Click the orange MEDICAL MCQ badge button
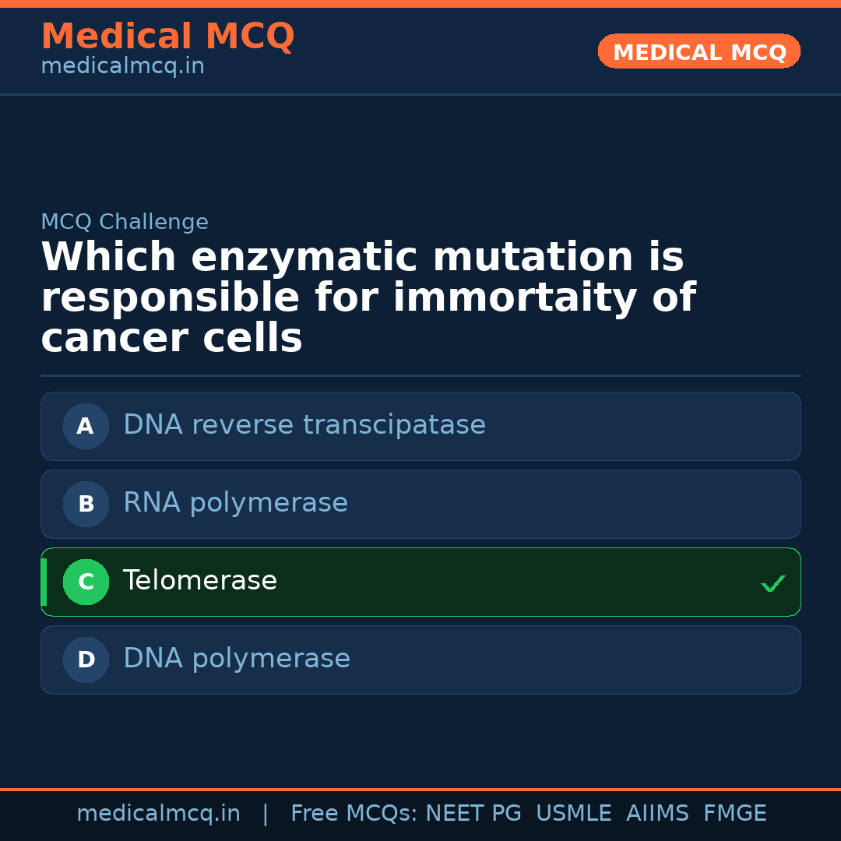 (x=698, y=51)
